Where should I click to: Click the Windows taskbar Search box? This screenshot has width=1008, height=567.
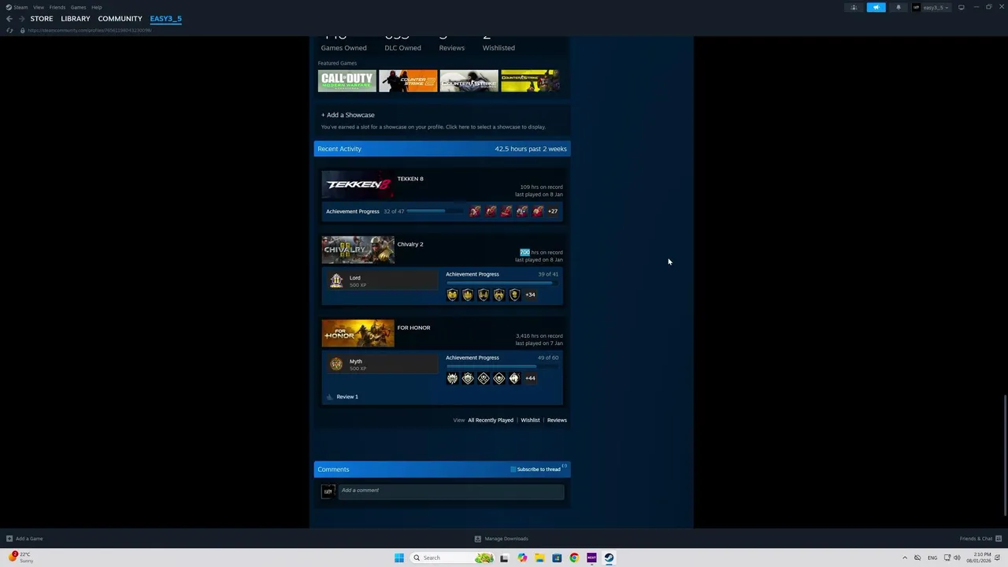453,558
